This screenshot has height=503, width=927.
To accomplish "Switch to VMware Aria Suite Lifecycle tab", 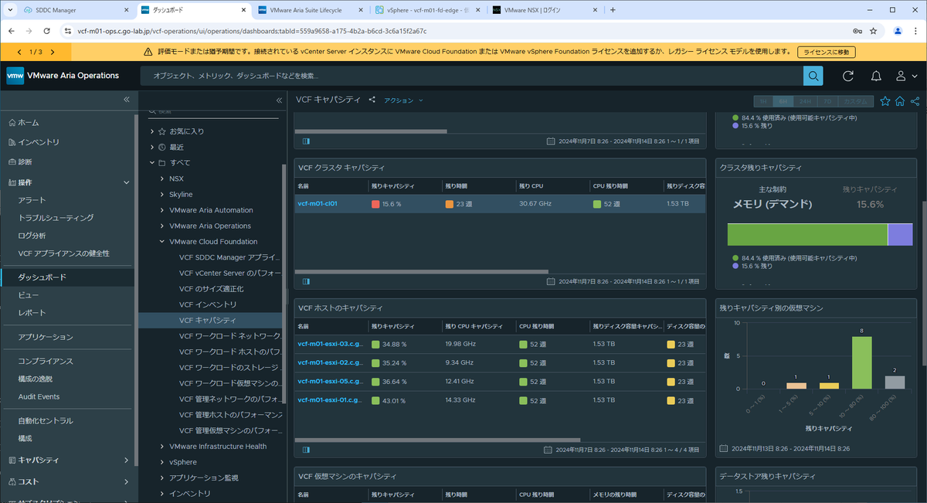I will [x=310, y=10].
